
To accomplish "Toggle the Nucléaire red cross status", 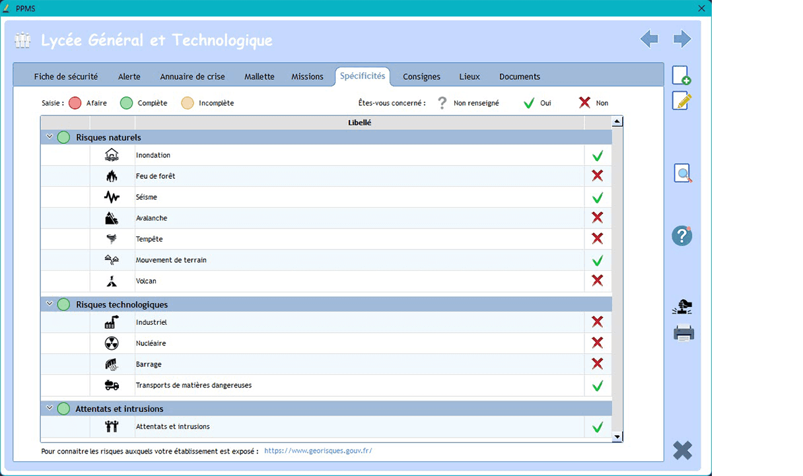I will [598, 343].
